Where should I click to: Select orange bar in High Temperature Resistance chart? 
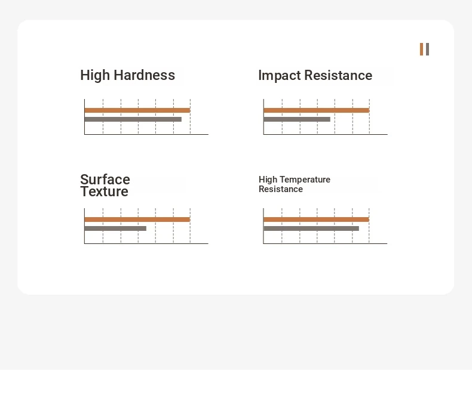316,220
